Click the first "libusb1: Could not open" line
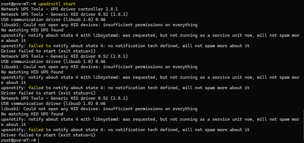This screenshot has width=304, height=143. coord(99,25)
